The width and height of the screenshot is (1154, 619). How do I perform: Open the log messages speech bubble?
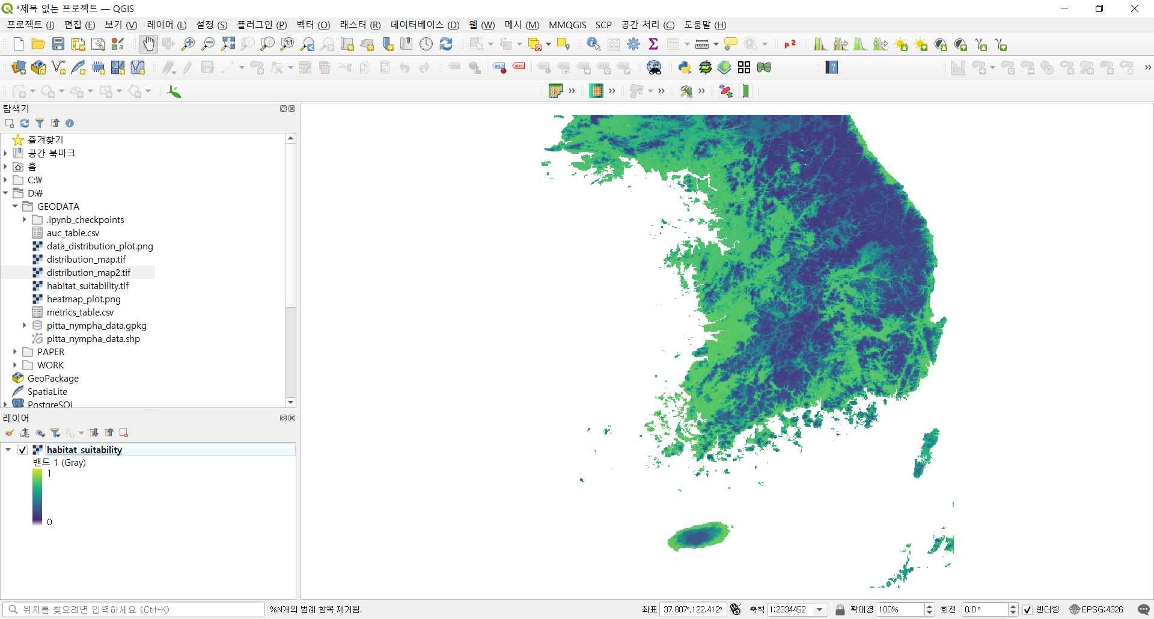1143,609
